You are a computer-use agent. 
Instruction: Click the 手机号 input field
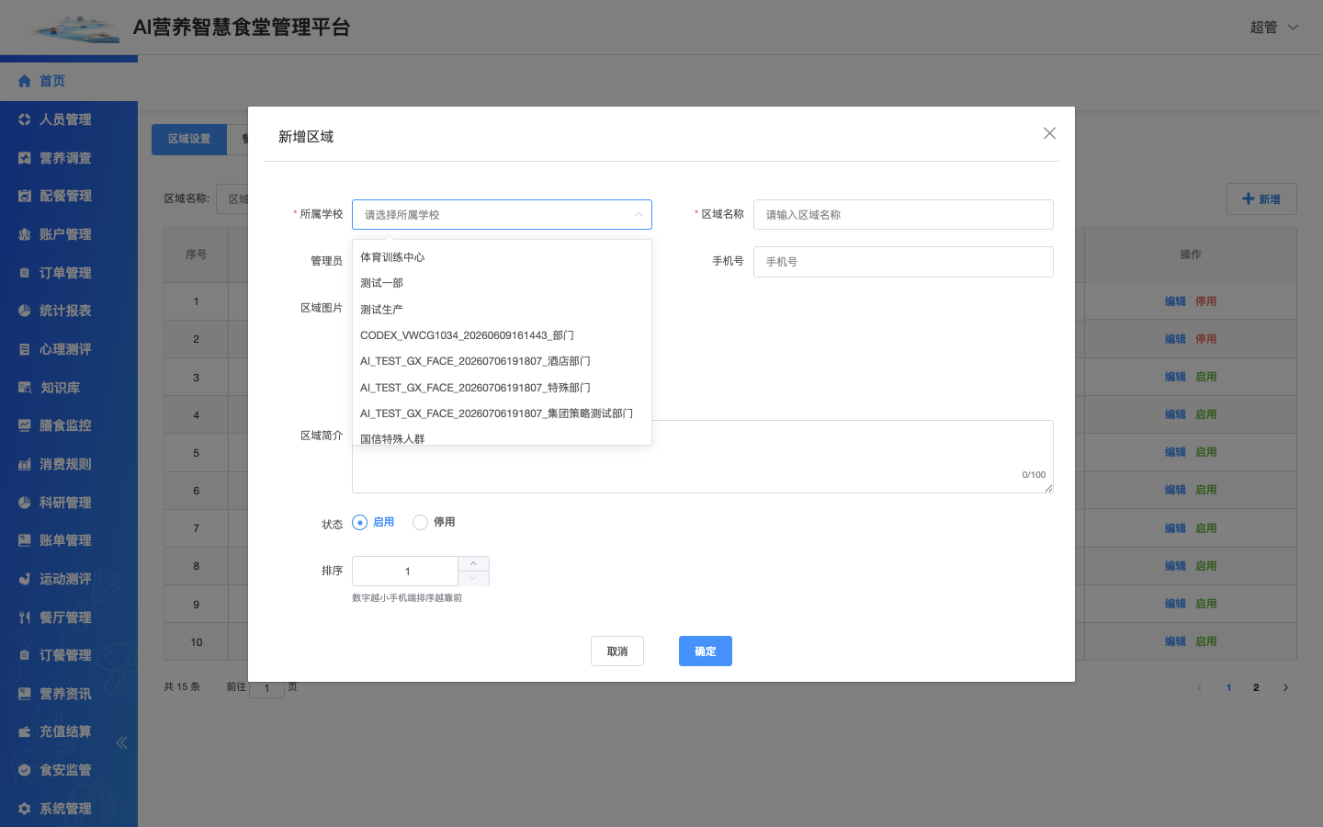click(x=903, y=262)
